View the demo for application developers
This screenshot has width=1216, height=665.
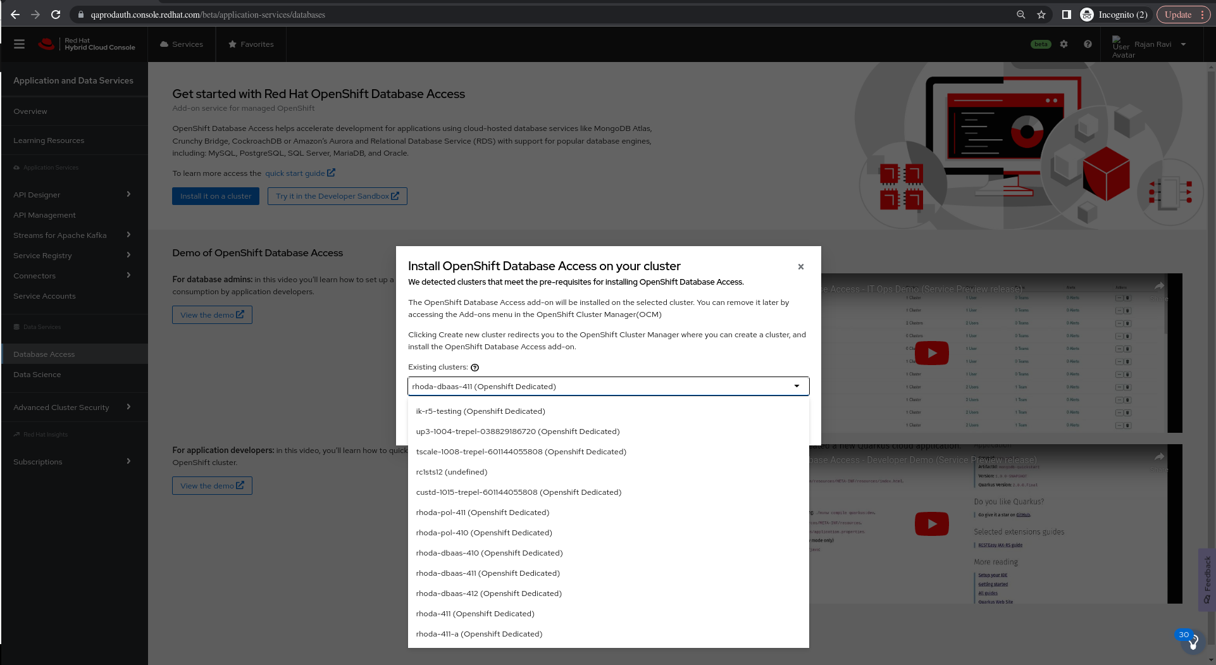pos(212,486)
